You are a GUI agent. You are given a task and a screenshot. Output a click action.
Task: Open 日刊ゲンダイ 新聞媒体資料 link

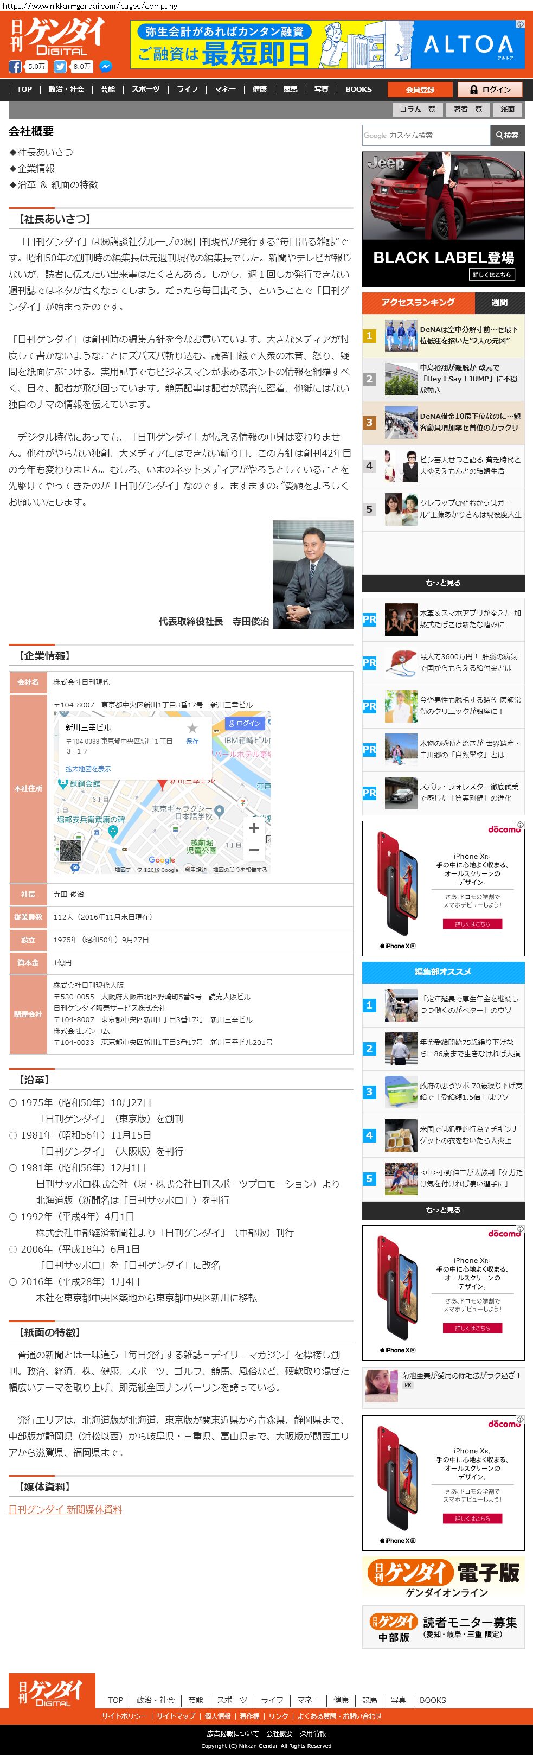pos(66,1510)
